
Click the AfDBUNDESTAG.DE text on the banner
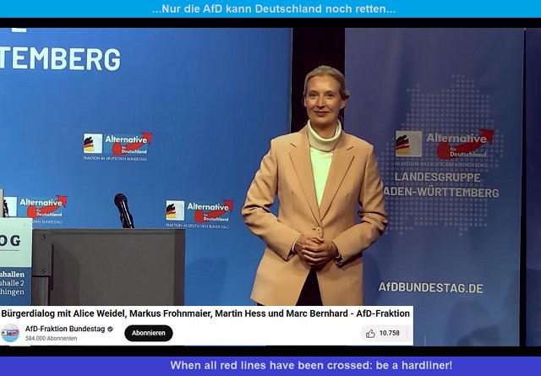[x=430, y=287]
